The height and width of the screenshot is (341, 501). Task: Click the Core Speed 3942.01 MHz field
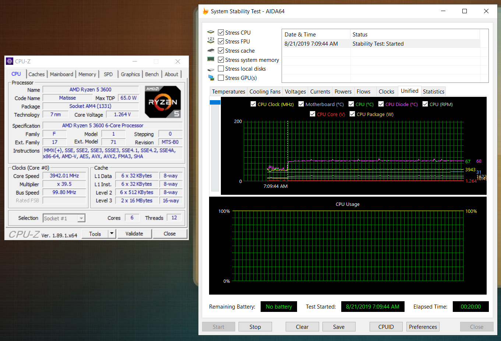64,176
